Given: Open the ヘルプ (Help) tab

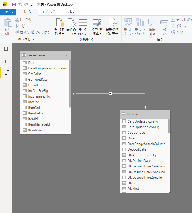Looking at the screenshot, I should (x=70, y=12).
